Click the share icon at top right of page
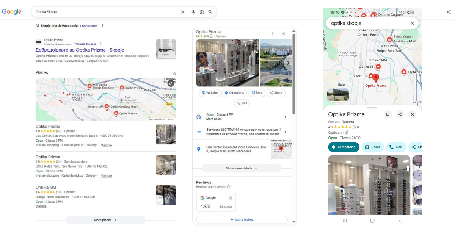Screen dimensions: 455x235 (449, 12)
